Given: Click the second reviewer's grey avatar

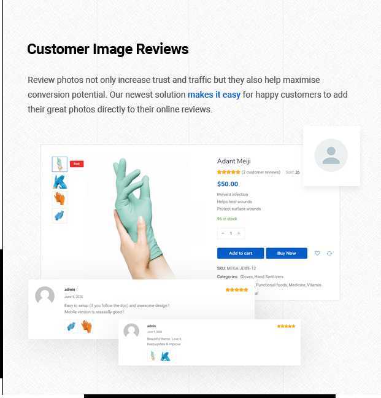Looking at the screenshot, I should pyautogui.click(x=131, y=330).
